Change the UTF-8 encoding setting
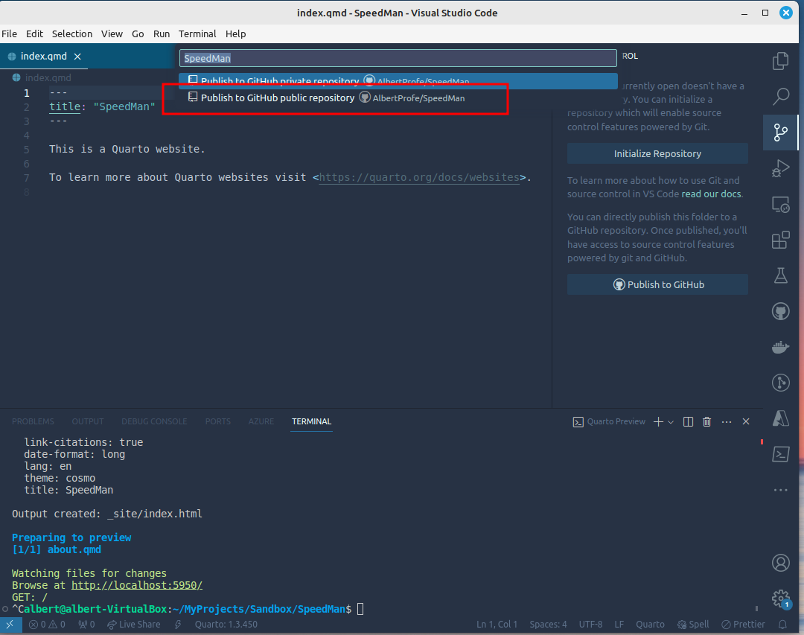Viewport: 804px width, 635px height. pos(590,625)
